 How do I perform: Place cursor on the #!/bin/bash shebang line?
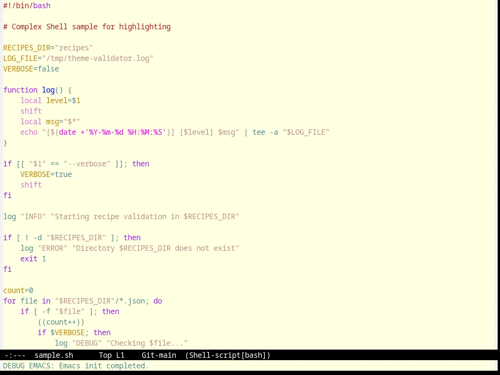pos(27,5)
